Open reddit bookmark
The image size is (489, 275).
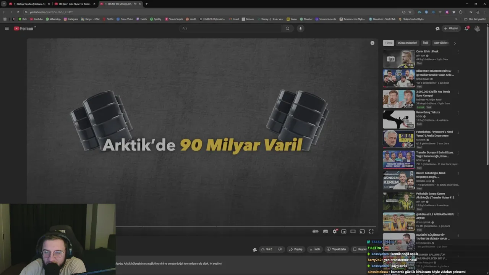[x=191, y=19]
